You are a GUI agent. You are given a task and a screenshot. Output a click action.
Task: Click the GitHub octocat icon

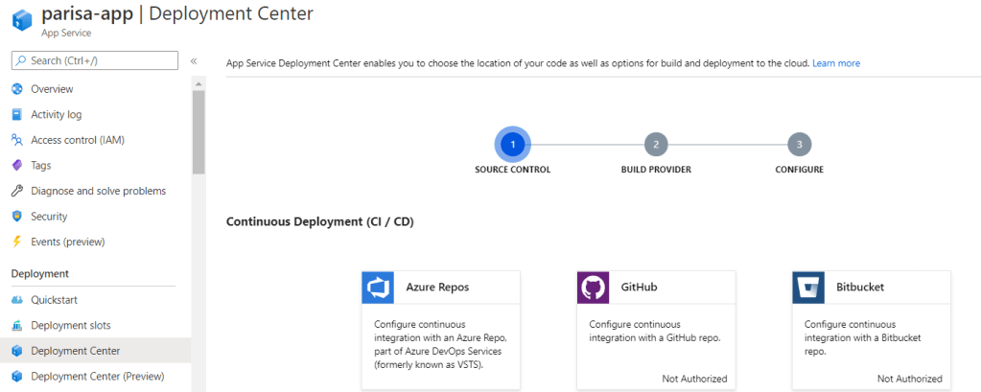(593, 287)
